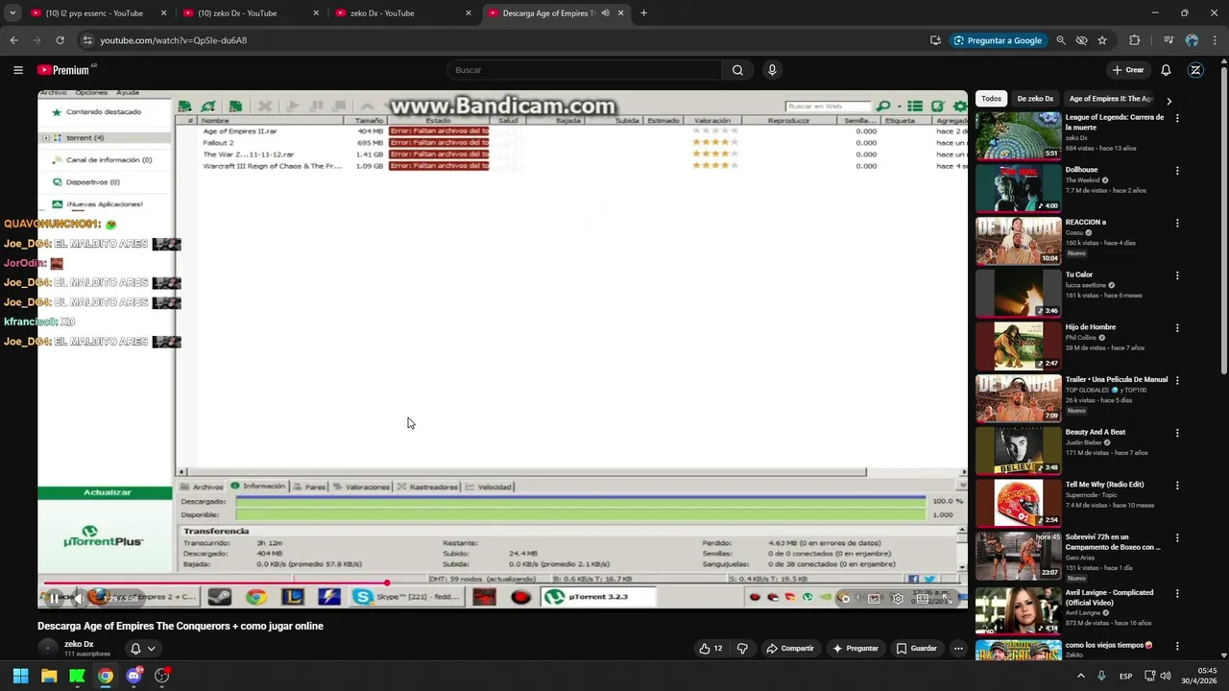1229x691 pixels.
Task: Go to YouTube Premium home logo
Action: tap(66, 70)
